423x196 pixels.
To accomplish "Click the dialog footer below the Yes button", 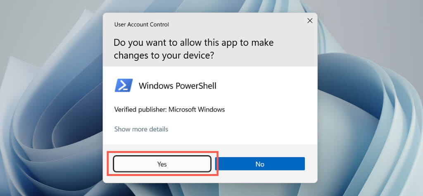I will pos(162,178).
